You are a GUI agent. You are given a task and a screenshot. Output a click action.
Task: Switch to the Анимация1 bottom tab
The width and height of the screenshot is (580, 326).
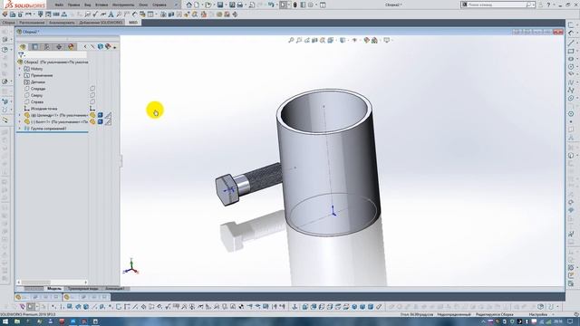click(x=115, y=288)
